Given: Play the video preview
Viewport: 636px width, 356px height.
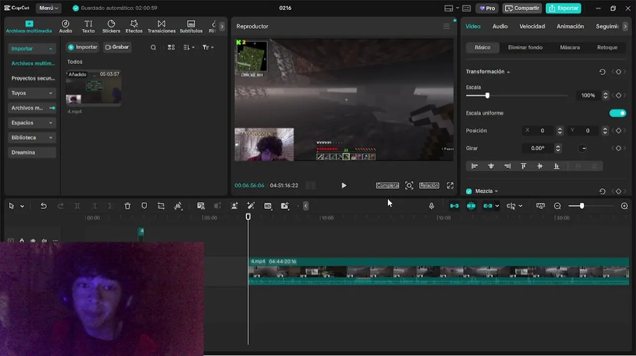Looking at the screenshot, I should [x=344, y=185].
